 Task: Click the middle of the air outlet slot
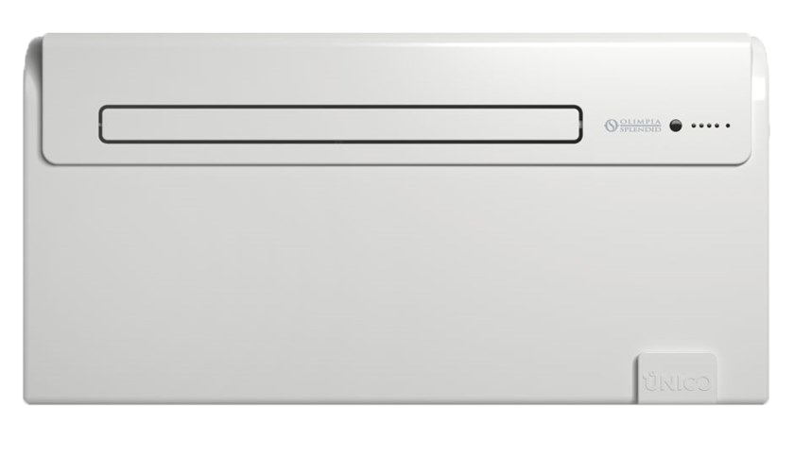[340, 125]
